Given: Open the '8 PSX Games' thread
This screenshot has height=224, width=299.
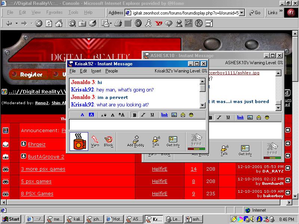Looking at the screenshot, I should (37, 193).
